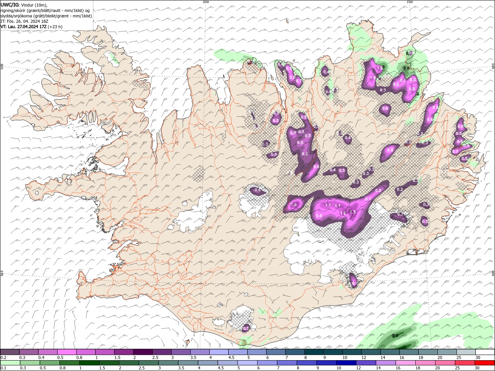Pick the light pink 16 swatch in the rain scale
The width and height of the screenshot is (495, 371).
[406, 363]
